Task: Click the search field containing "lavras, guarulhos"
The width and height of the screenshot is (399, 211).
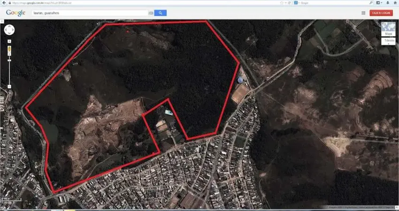Action: pyautogui.click(x=89, y=13)
